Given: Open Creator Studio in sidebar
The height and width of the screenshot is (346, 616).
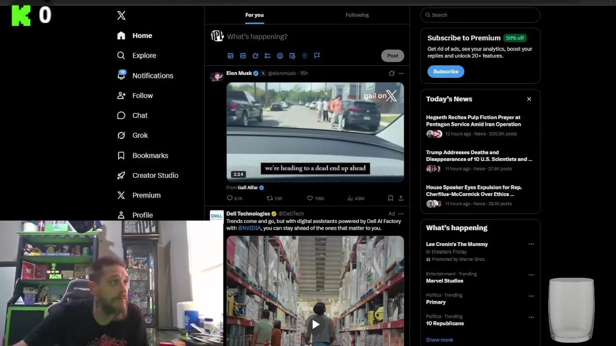Looking at the screenshot, I should [x=148, y=175].
